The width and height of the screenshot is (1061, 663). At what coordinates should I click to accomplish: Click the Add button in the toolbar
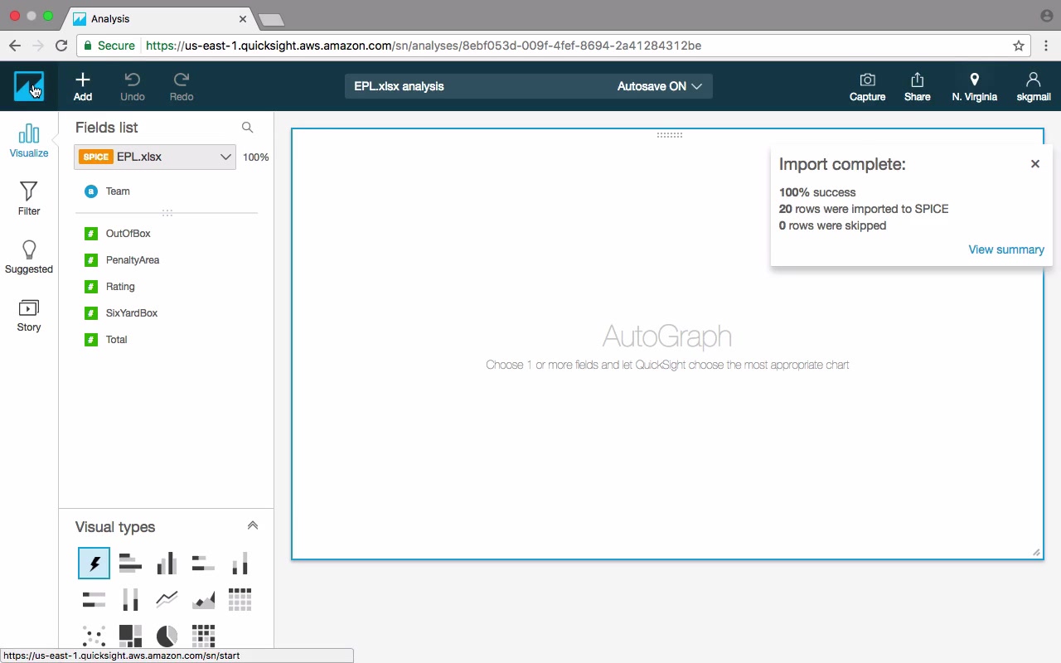point(83,86)
